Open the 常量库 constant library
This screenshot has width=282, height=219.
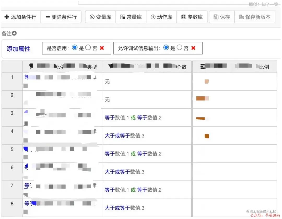coord(131,17)
